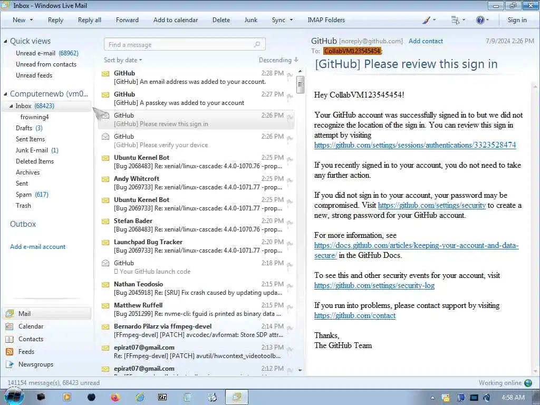Flag the 'Please verify your device' message
The height and width of the screenshot is (405, 540).
click(x=290, y=139)
